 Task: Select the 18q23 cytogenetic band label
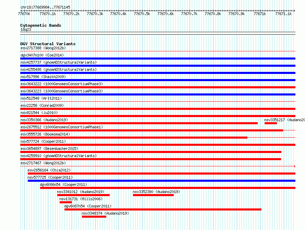[26, 29]
